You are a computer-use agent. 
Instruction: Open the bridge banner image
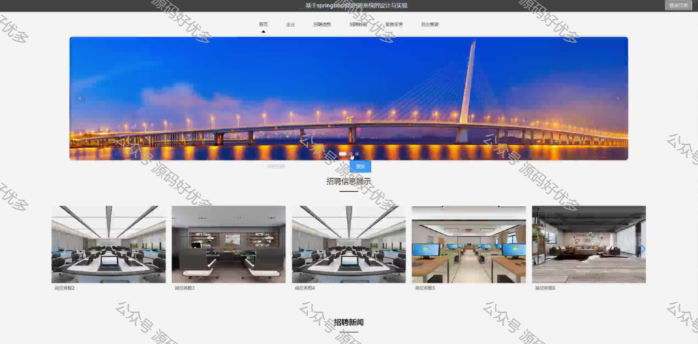point(348,98)
